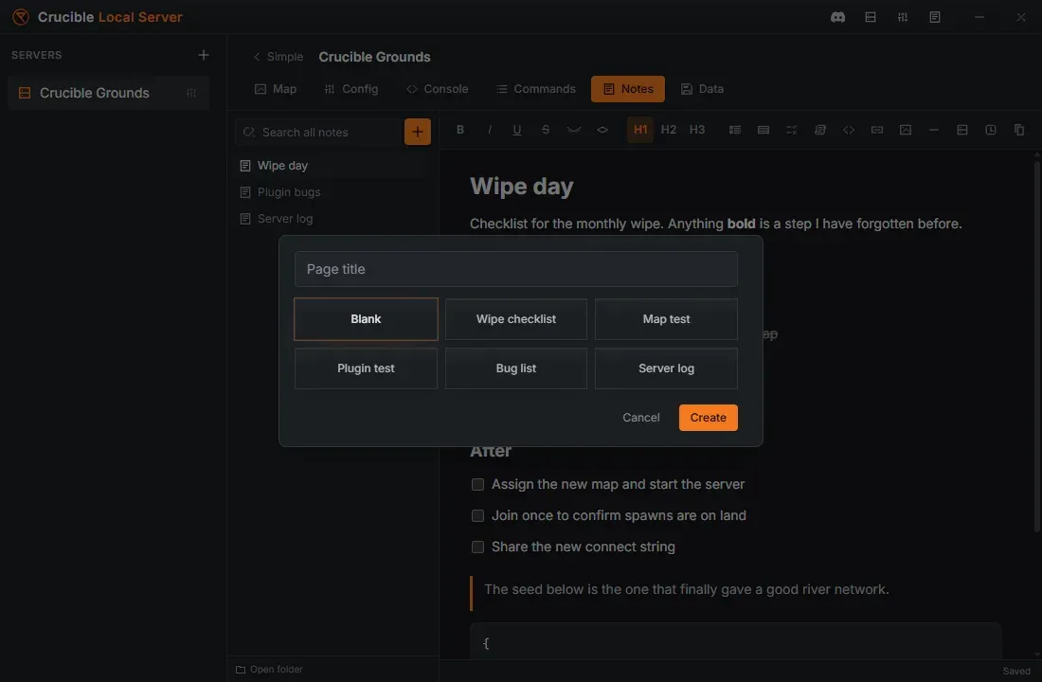Open the servers panel icon in title bar
Screen dimensions: 1042x682
pos(870,17)
